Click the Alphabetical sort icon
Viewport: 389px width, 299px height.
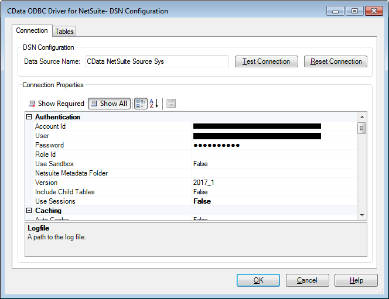pos(153,104)
